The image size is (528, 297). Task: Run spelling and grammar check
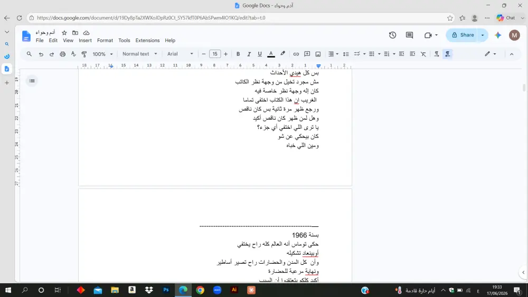(73, 54)
